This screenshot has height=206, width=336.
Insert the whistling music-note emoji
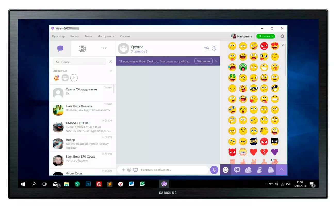click(x=264, y=131)
